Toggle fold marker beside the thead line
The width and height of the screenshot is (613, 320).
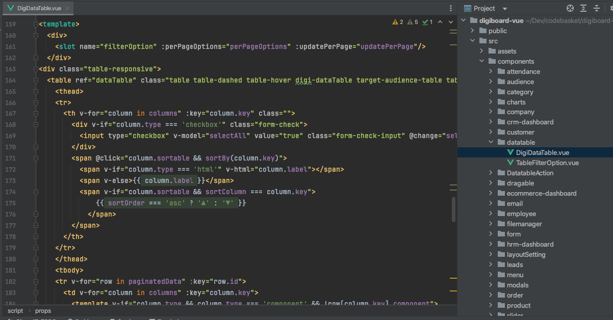click(36, 92)
